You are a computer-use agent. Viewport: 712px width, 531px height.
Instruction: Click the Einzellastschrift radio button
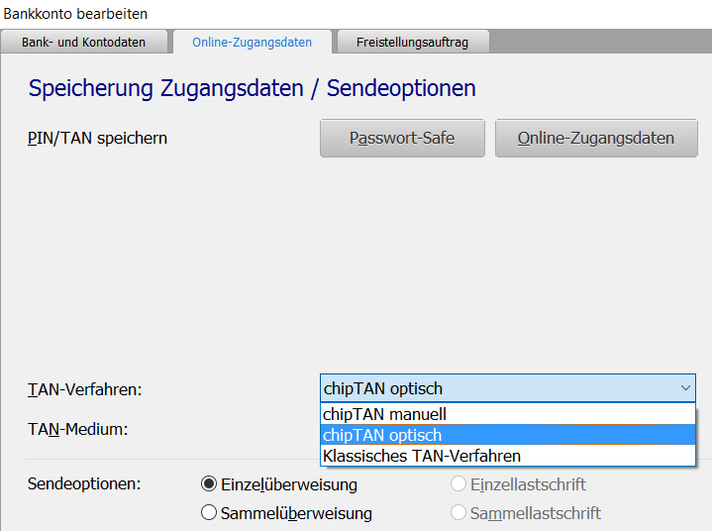coord(458,484)
